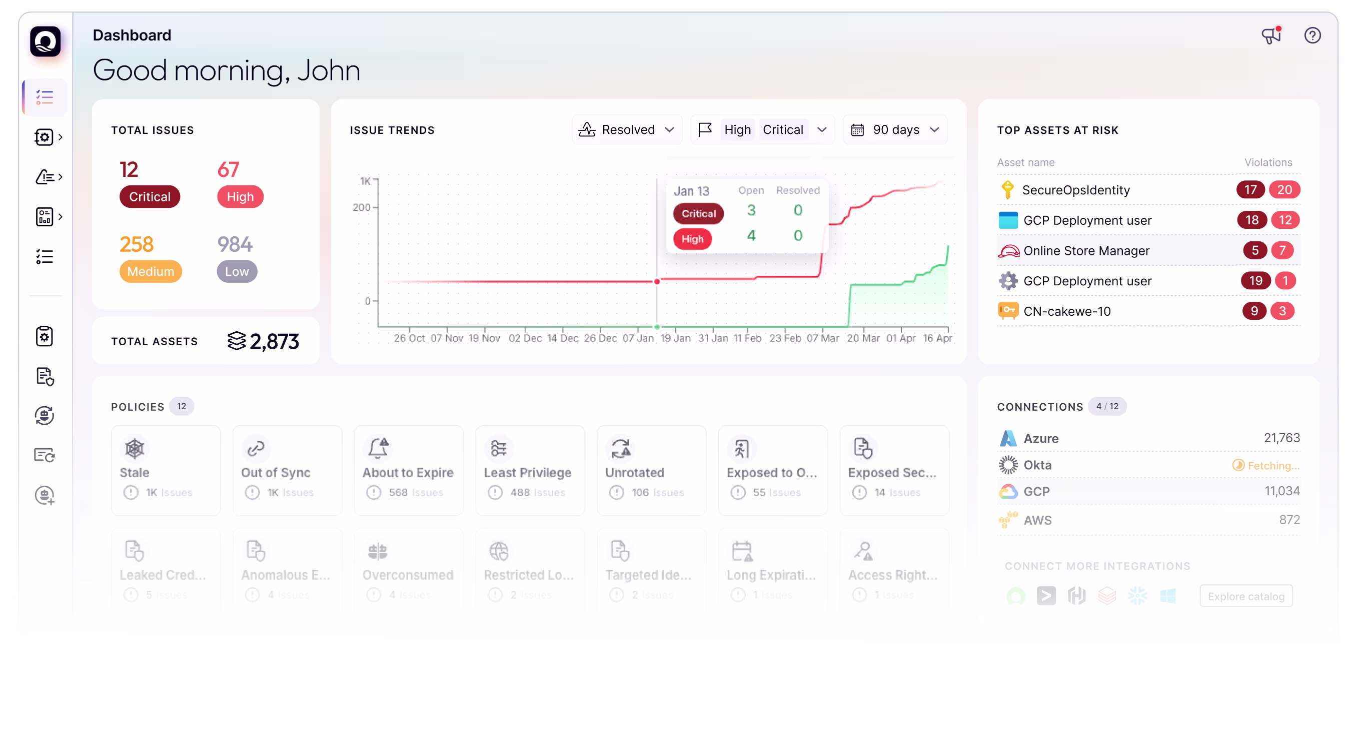This screenshot has width=1364, height=745.
Task: Expand the chevron beside the warning triangle icon
Action: tap(61, 177)
